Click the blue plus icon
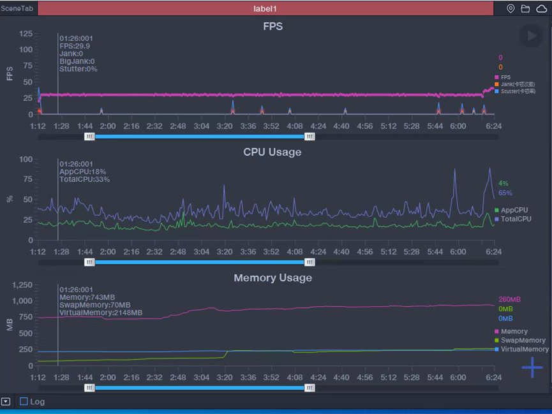552x414 pixels. pyautogui.click(x=532, y=367)
